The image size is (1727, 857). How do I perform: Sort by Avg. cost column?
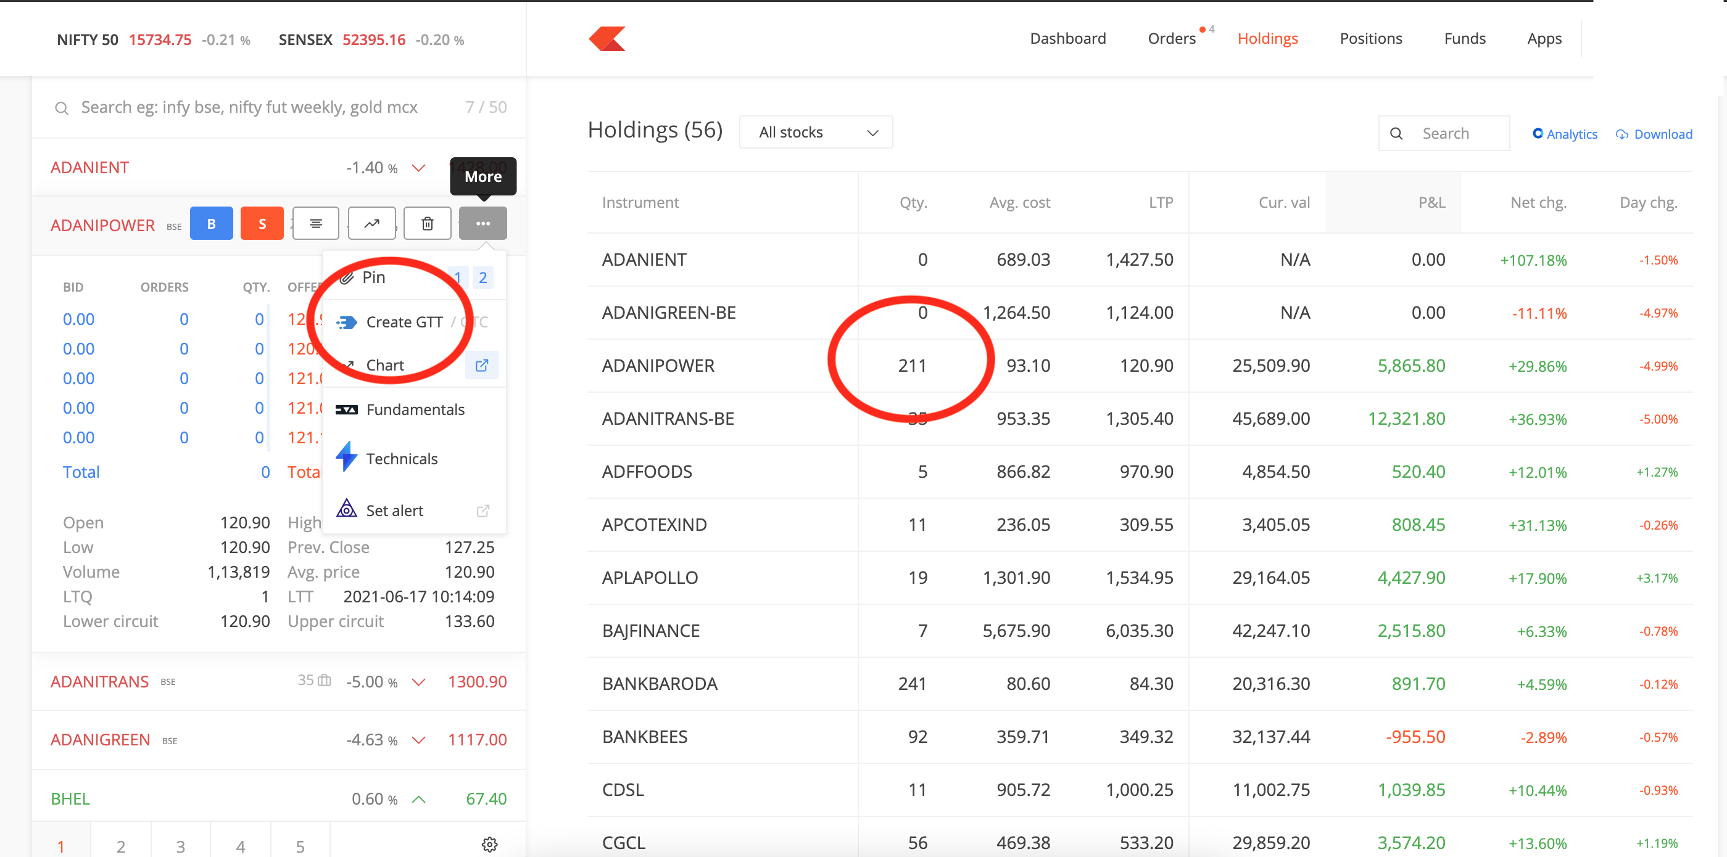(1020, 202)
